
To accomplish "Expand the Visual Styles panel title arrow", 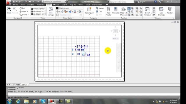I will point(73,18).
